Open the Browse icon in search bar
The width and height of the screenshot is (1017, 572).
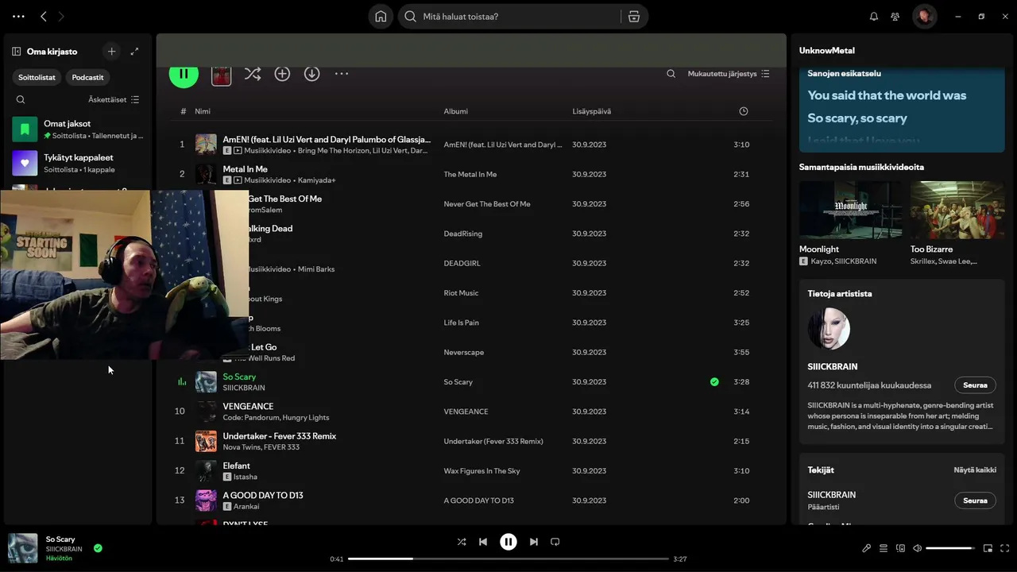pos(633,16)
